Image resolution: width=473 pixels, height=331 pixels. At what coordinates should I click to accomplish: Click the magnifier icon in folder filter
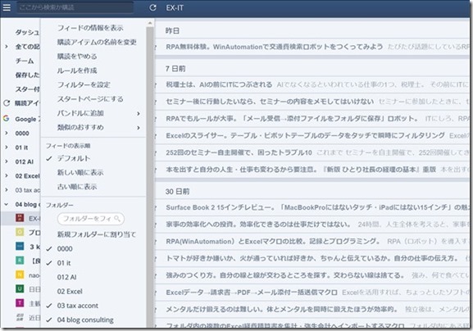point(117,219)
